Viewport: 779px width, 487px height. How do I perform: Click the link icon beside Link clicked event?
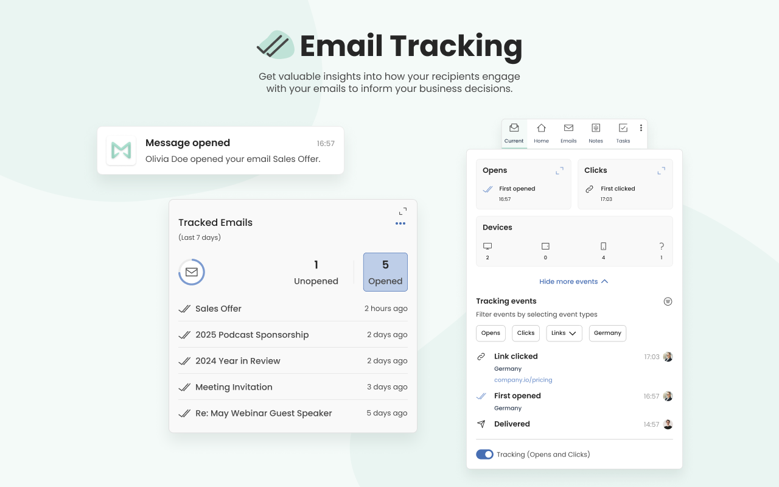(x=481, y=356)
